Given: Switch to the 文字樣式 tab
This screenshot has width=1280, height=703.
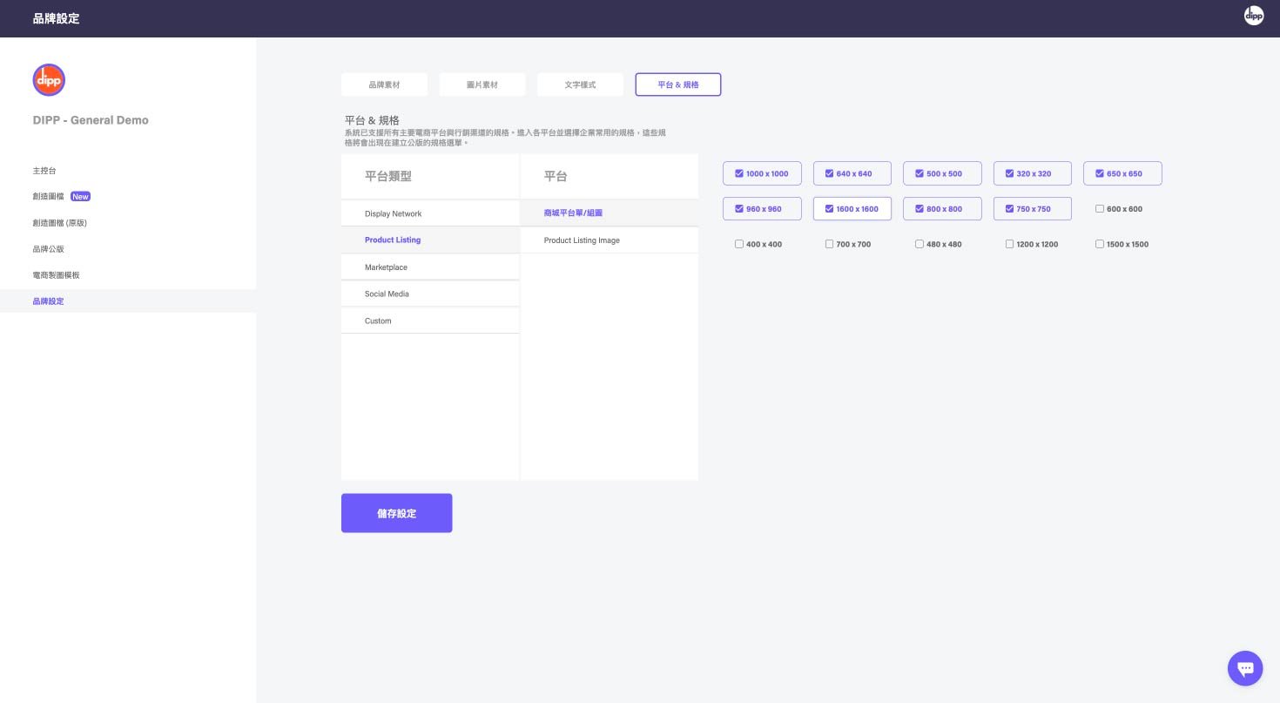Looking at the screenshot, I should pyautogui.click(x=580, y=84).
